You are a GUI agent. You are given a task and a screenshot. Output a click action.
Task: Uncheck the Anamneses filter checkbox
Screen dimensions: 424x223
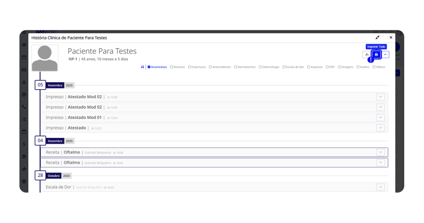point(149,67)
